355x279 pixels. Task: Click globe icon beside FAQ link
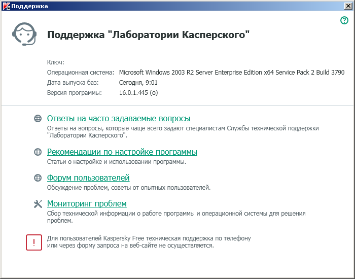[x=38, y=118]
